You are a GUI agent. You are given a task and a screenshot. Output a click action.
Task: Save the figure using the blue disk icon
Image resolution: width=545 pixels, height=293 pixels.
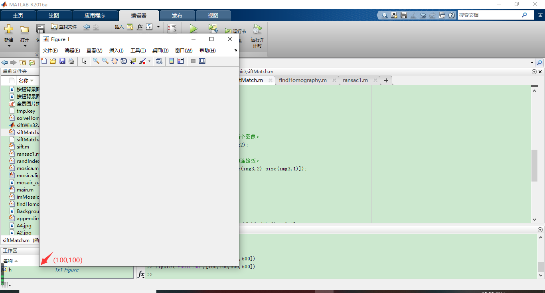62,61
